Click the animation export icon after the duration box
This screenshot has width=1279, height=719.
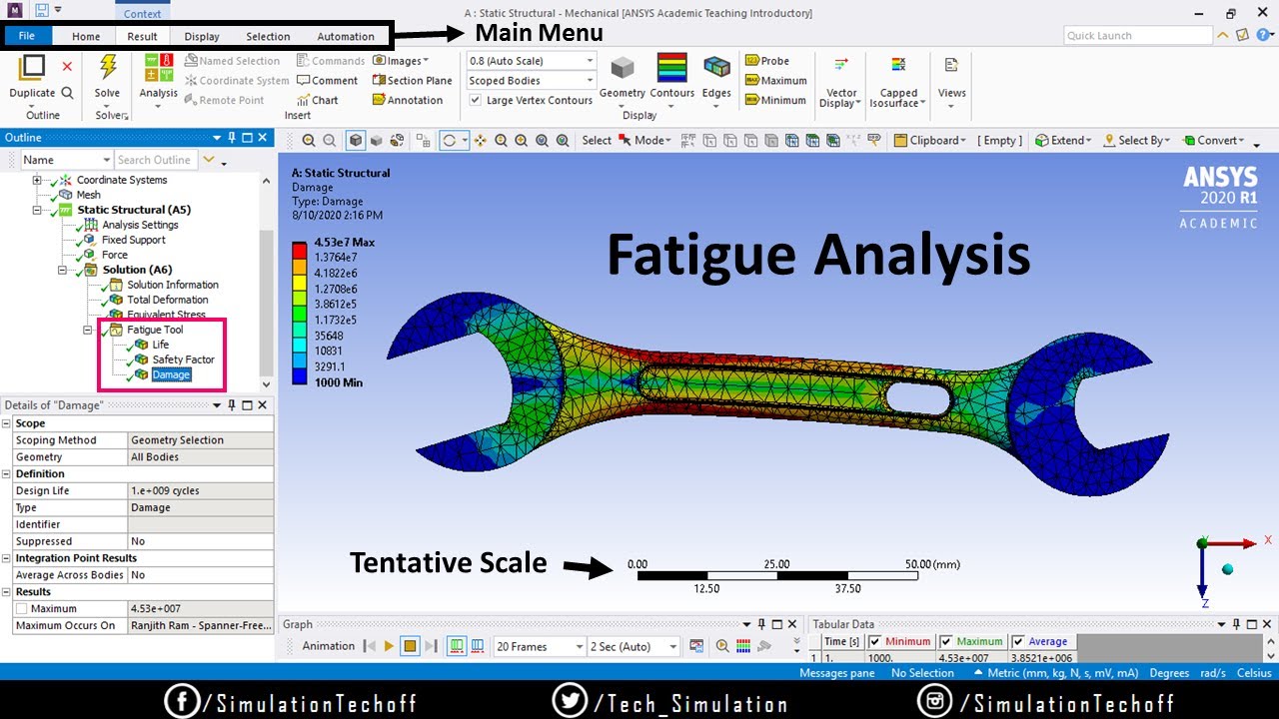(x=696, y=647)
